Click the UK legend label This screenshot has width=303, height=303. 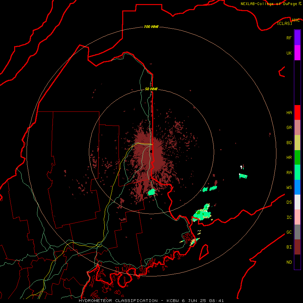(x=289, y=53)
